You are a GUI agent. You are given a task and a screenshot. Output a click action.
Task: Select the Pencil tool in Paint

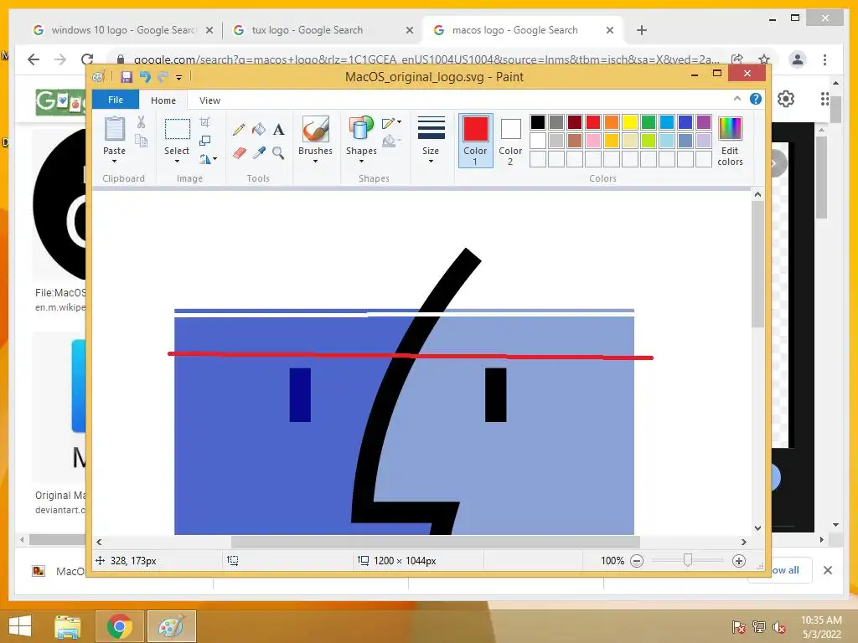click(239, 130)
